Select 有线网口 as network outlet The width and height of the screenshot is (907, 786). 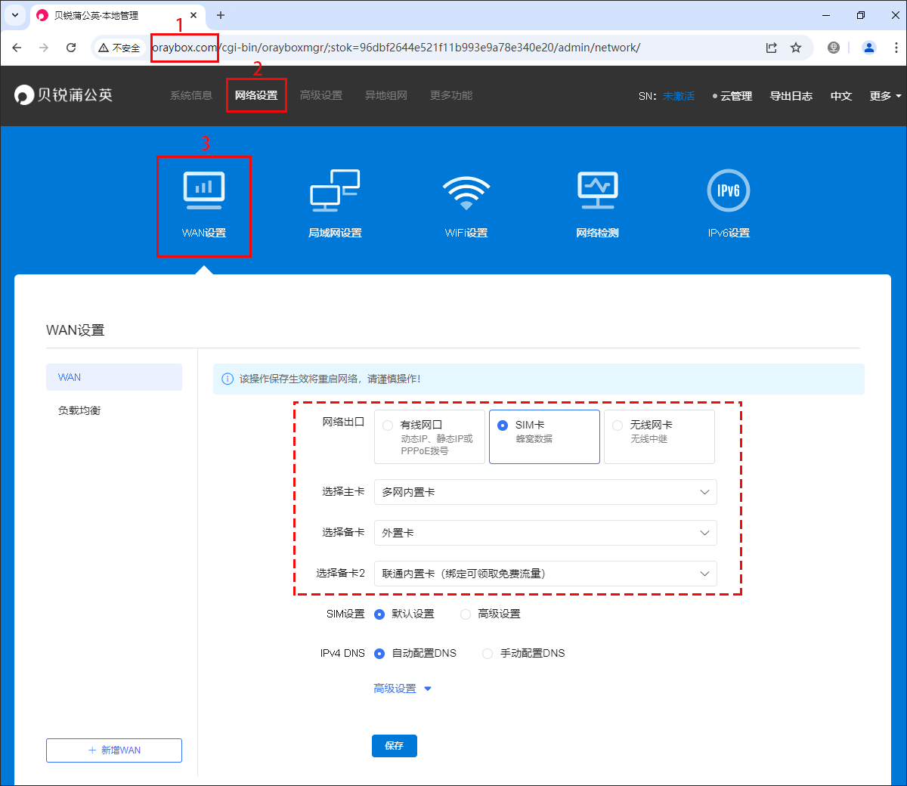click(388, 425)
